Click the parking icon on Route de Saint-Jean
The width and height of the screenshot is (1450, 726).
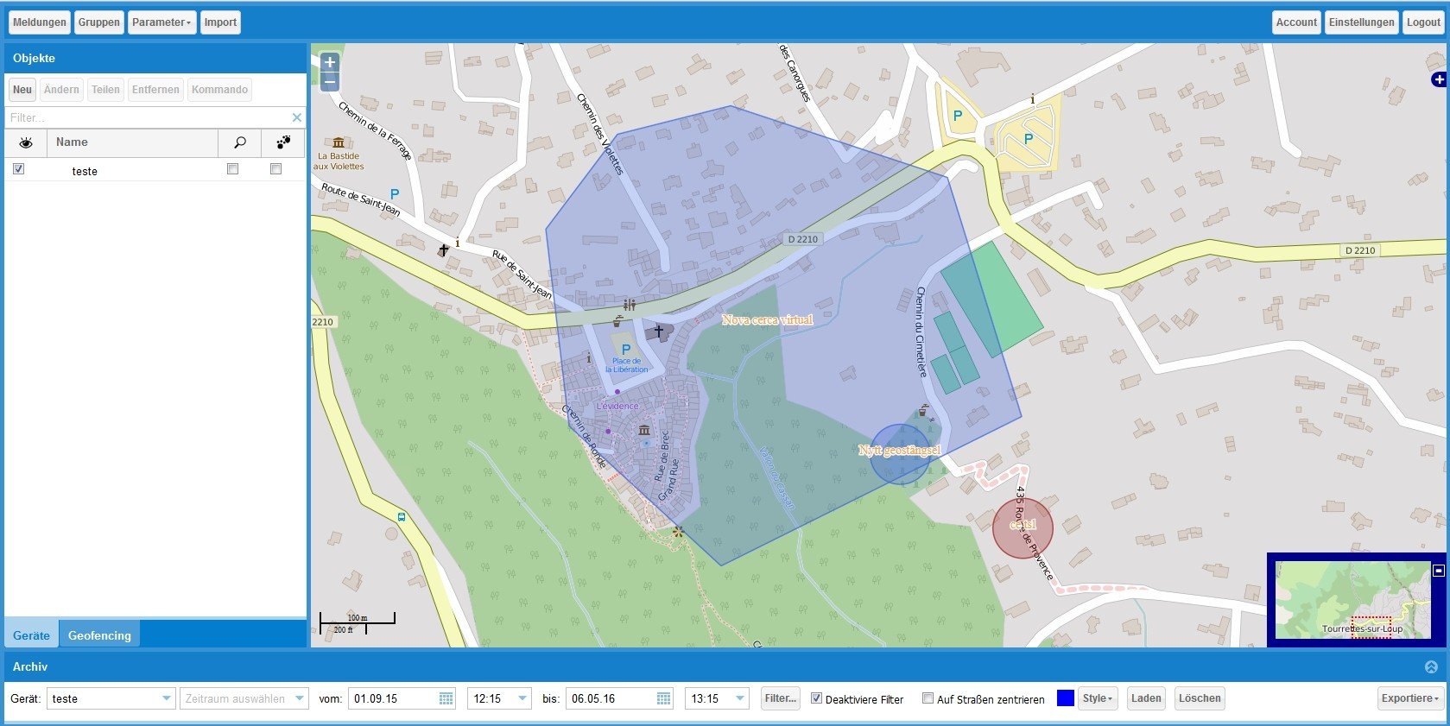(x=395, y=194)
